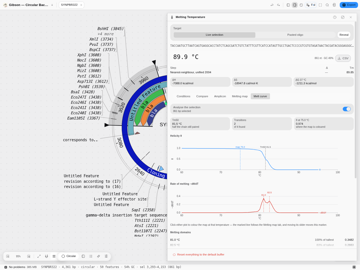
Task: Toggle snapping with the magnet icon
Action: 46,256
